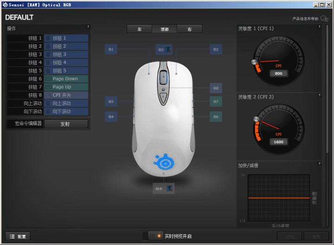
Task: Open 按钮 4 action assignment
Action: click(66, 63)
